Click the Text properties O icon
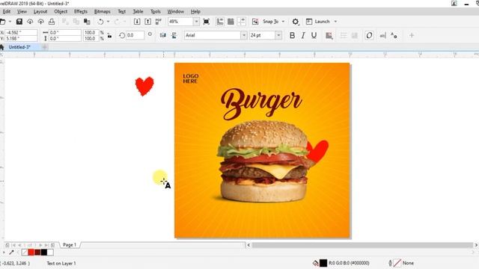This screenshot has width=479, height=269. 369,35
